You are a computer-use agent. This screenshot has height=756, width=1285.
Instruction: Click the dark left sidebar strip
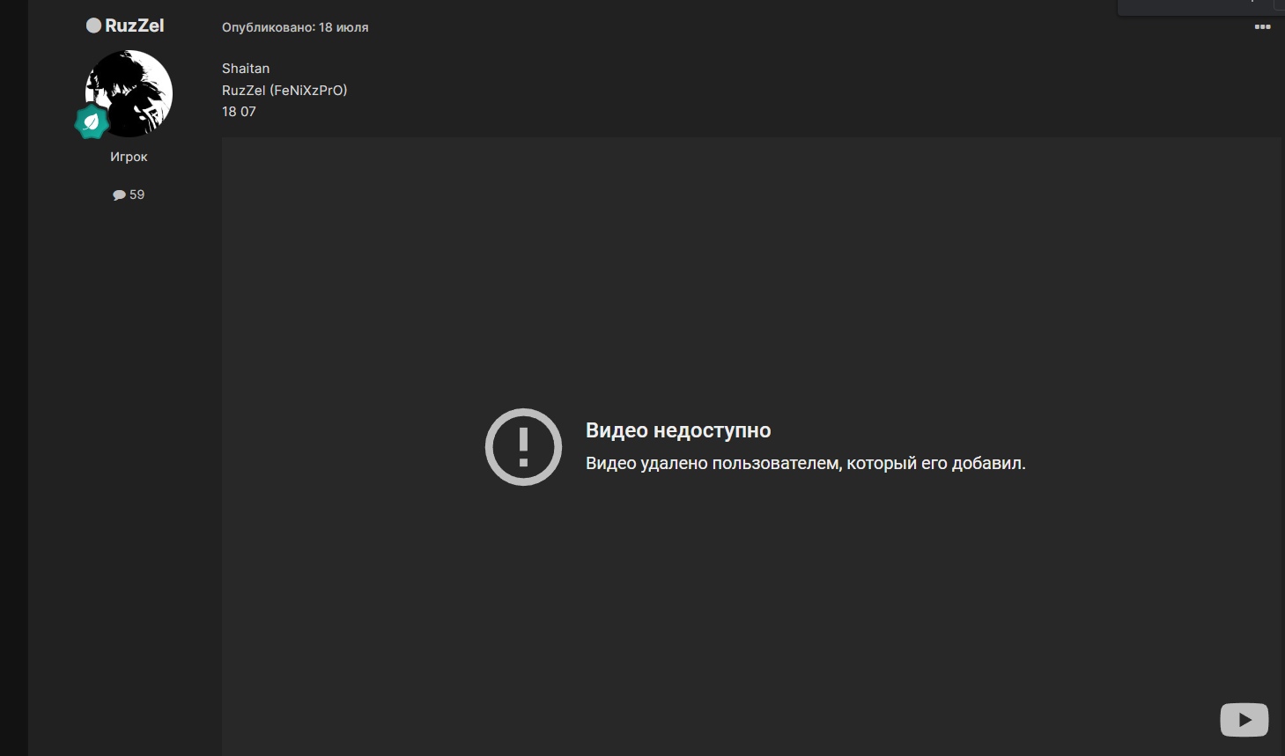pos(13,378)
